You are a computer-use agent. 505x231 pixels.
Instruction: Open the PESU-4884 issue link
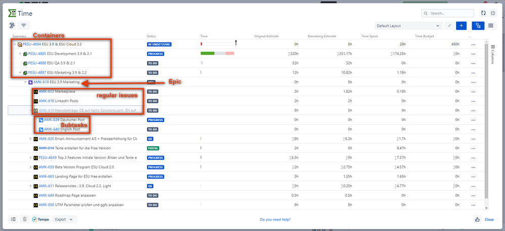point(32,44)
